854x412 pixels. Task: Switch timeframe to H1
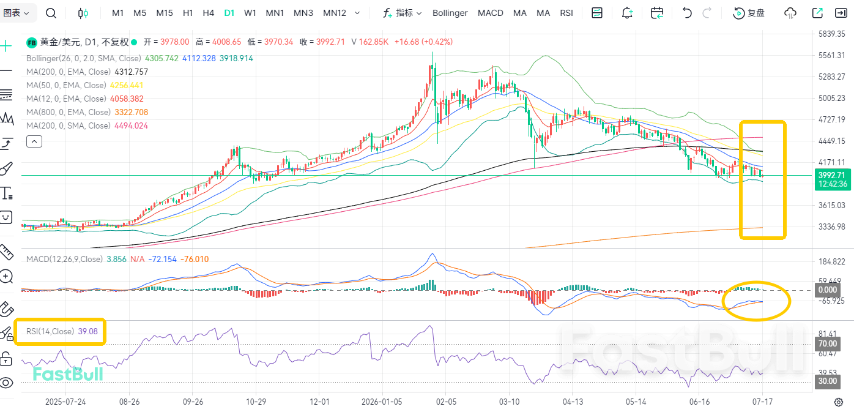(188, 13)
